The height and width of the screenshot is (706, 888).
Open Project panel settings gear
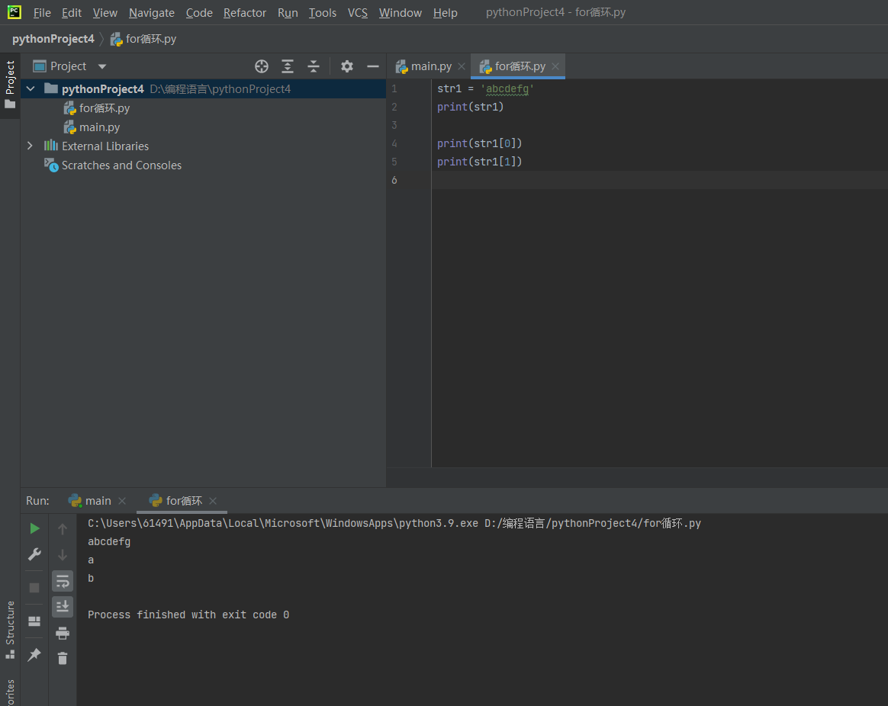[347, 66]
